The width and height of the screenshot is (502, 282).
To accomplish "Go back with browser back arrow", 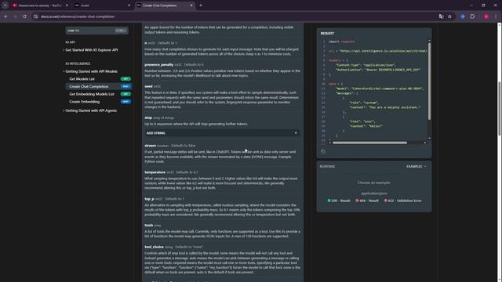I will (x=5, y=16).
